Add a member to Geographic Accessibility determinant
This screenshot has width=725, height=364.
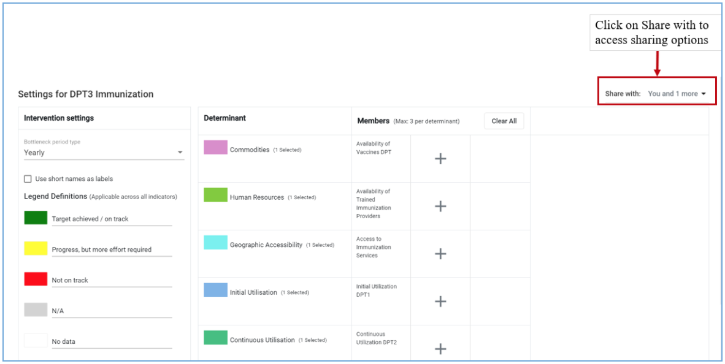(440, 254)
